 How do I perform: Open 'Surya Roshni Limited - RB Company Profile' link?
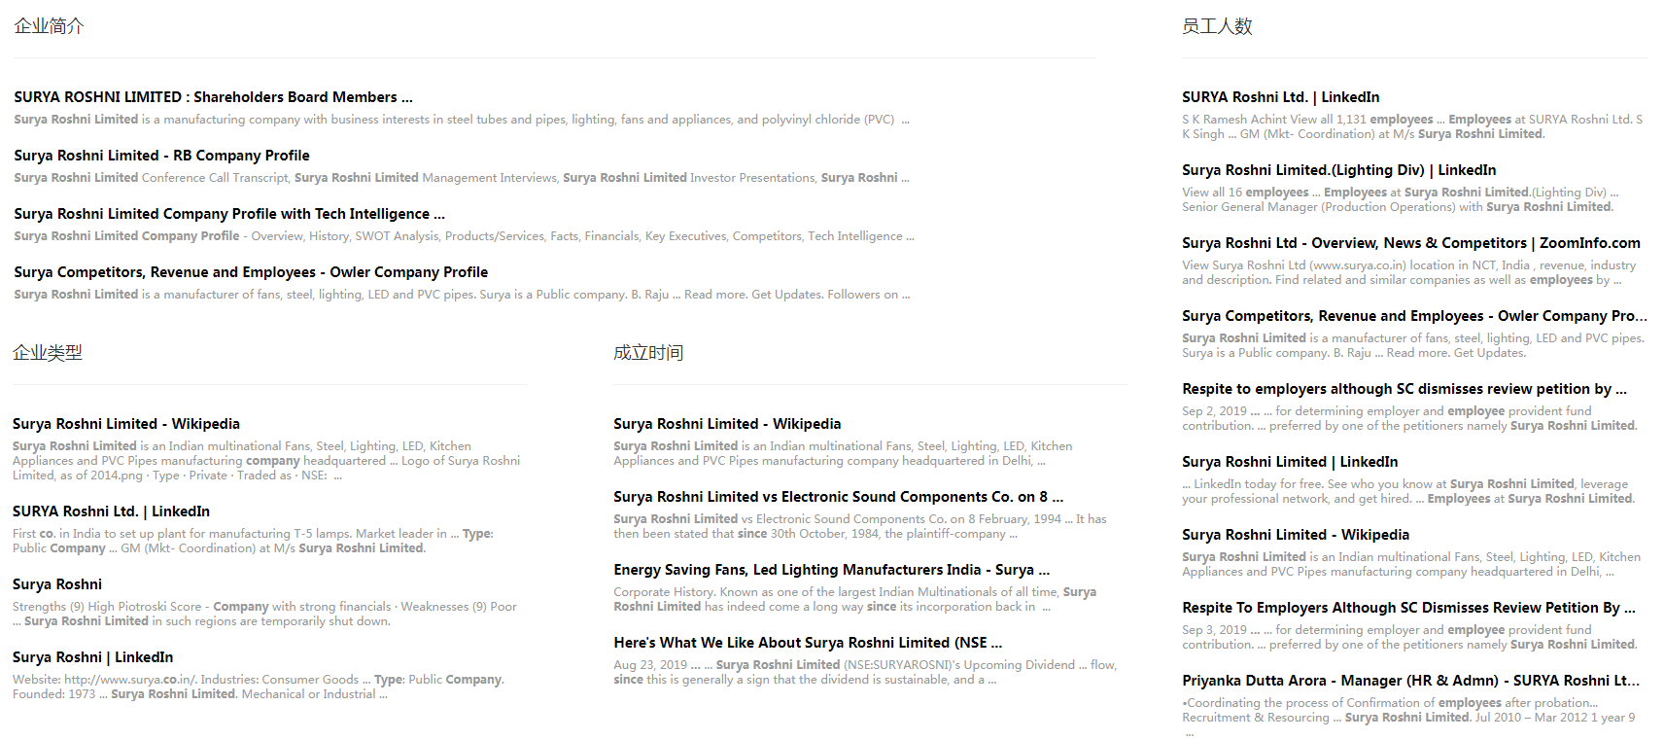coord(161,156)
